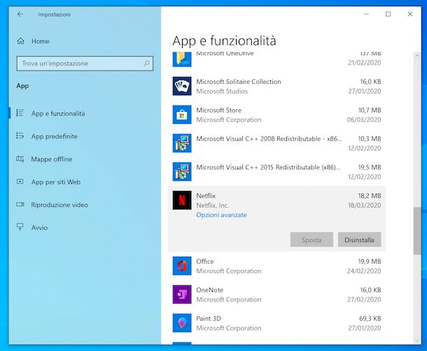Go back using the back arrow
Screen dimensions: 427x351
tap(20, 14)
